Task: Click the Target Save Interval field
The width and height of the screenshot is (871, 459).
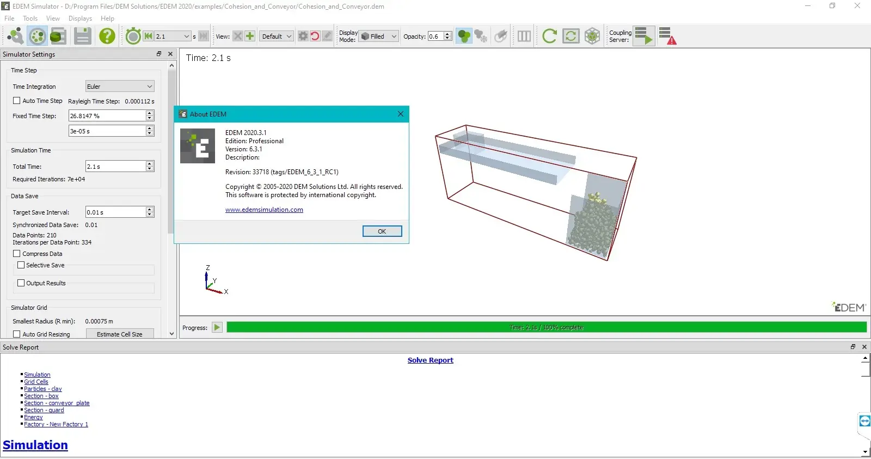Action: [x=115, y=212]
